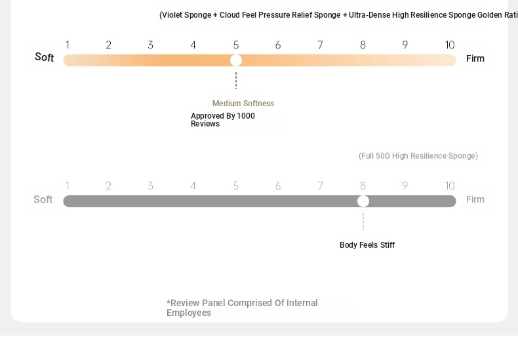
Task: Click the bold Soft label at the orange bar
Action: pyautogui.click(x=45, y=57)
